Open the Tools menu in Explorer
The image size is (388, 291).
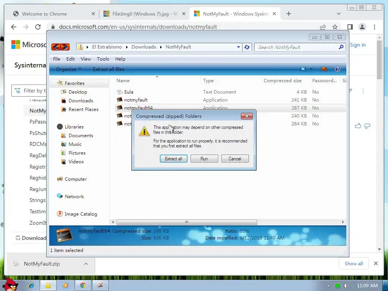pos(103,59)
